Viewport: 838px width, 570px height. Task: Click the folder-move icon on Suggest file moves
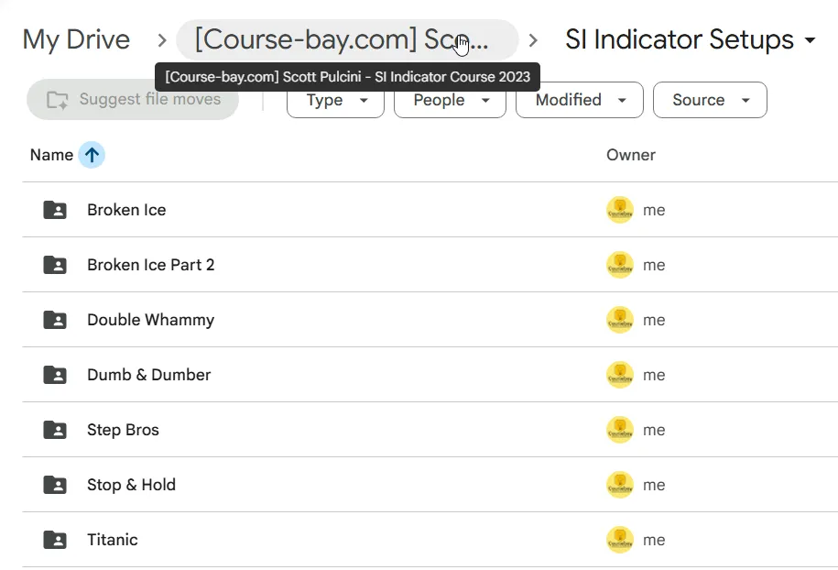pyautogui.click(x=57, y=100)
